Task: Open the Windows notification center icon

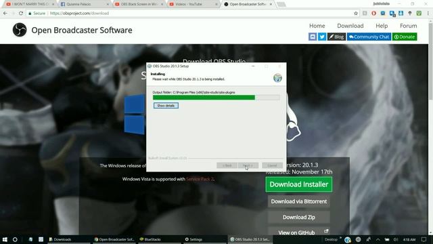Action: pos(424,239)
